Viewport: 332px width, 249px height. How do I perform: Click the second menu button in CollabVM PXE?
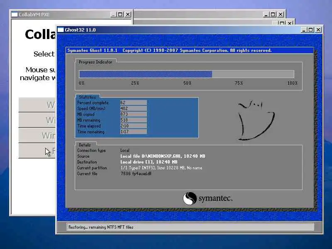pos(37,120)
